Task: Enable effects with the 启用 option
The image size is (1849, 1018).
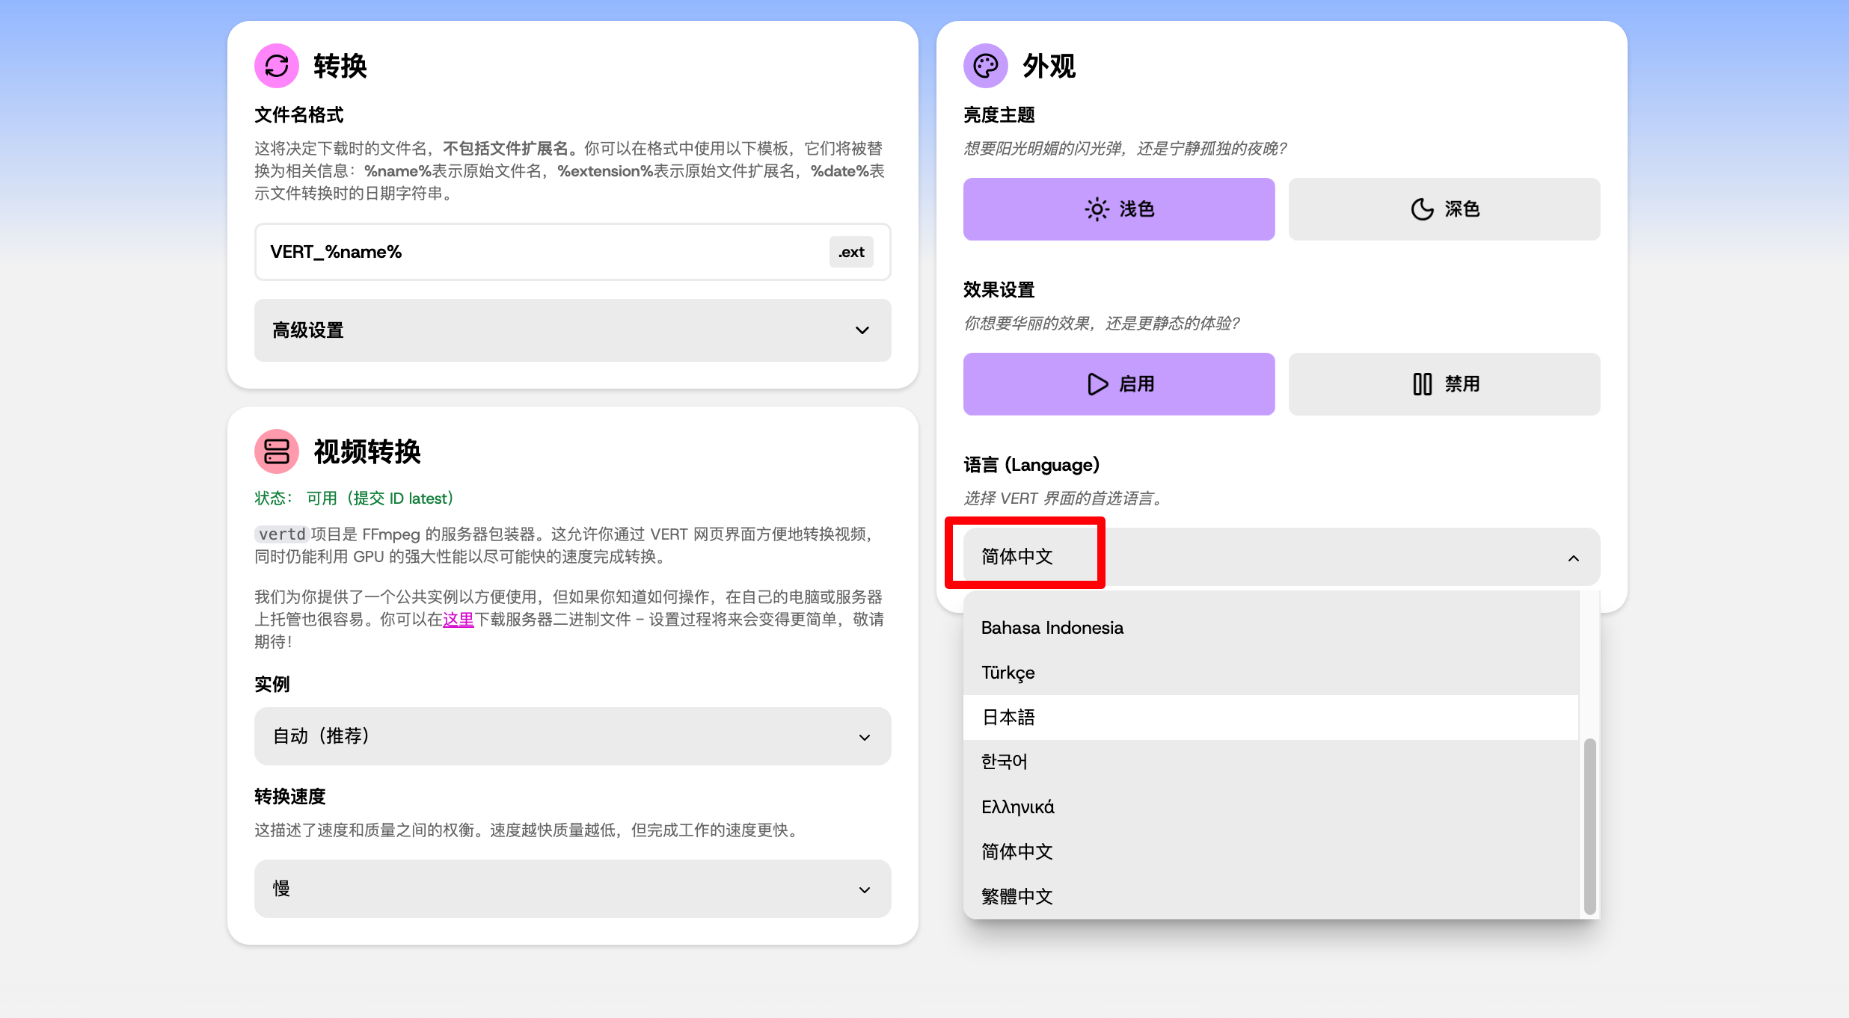Action: click(x=1118, y=384)
